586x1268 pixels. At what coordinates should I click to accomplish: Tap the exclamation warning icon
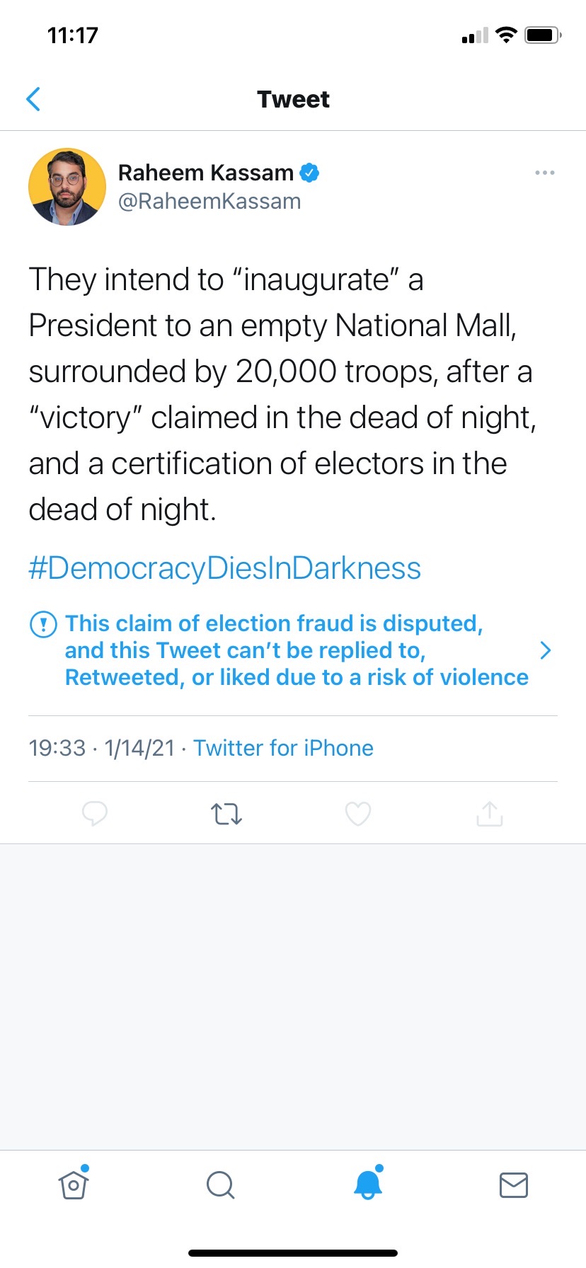point(43,624)
